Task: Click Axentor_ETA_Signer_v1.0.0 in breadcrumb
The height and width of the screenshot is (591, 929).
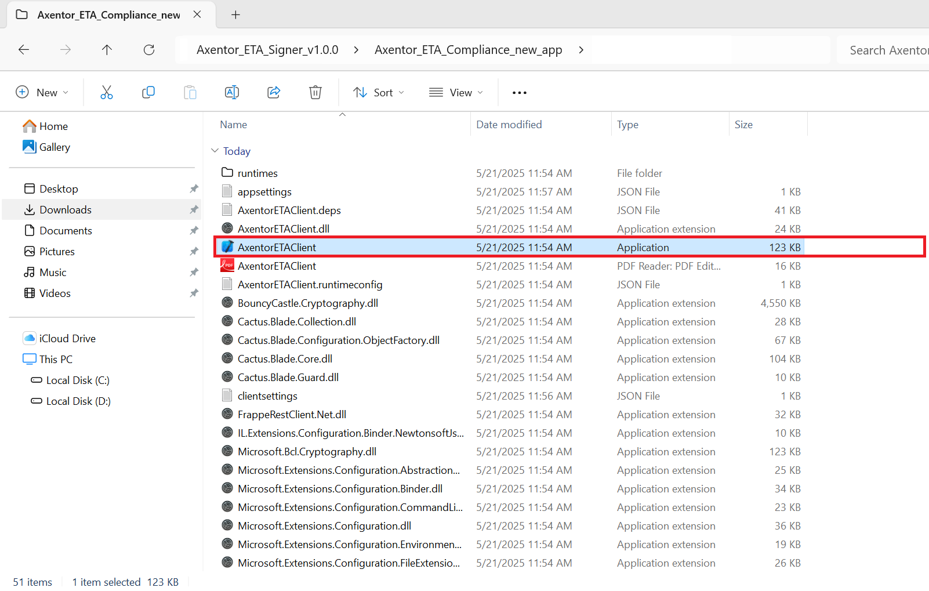Action: click(267, 50)
